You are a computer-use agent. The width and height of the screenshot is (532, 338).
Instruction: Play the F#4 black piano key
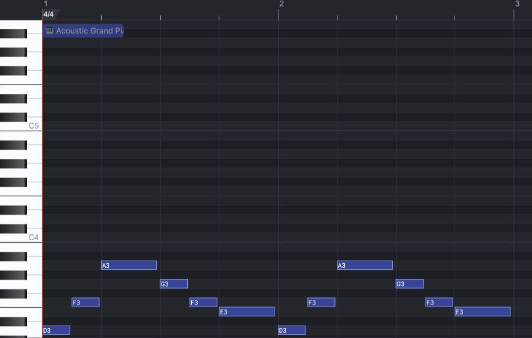coord(13,182)
